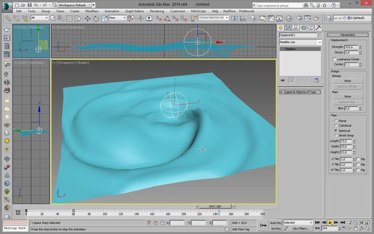
Task: Switch to Utilities hammer tab
Action: pyautogui.click(x=318, y=27)
